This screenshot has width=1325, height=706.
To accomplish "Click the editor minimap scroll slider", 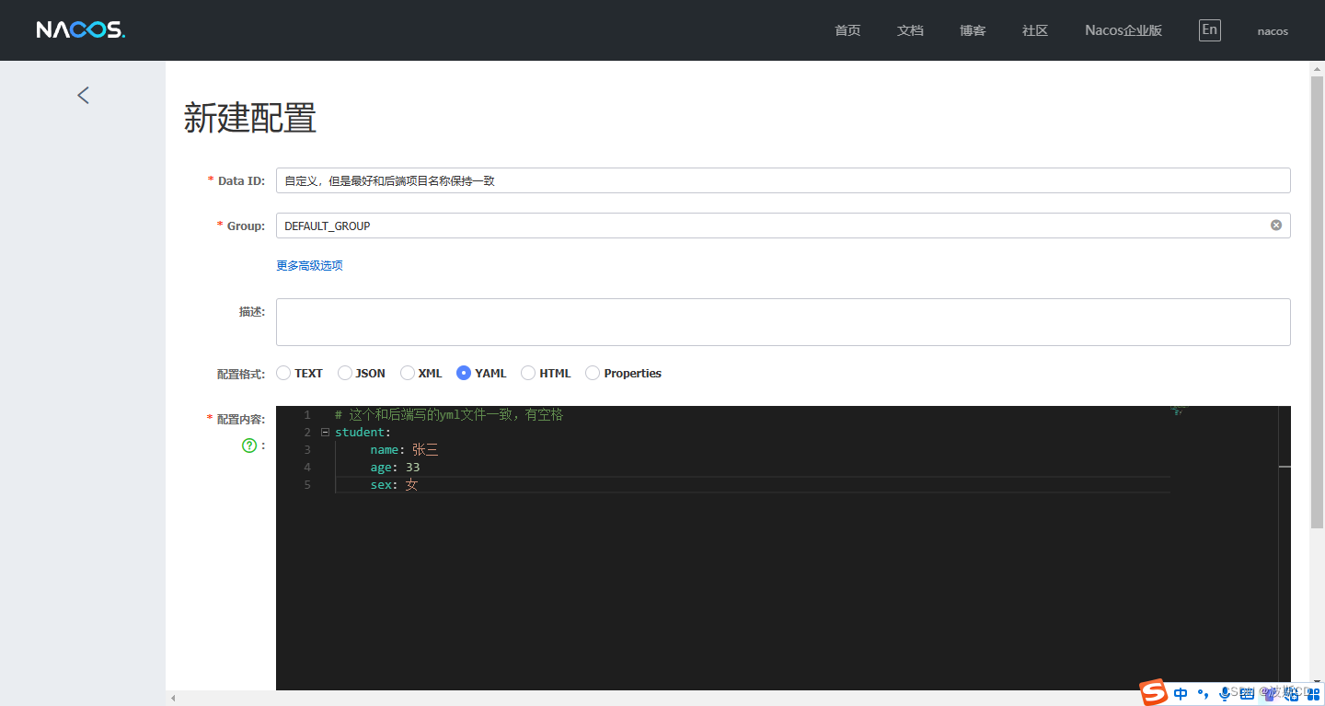I will [x=1285, y=467].
